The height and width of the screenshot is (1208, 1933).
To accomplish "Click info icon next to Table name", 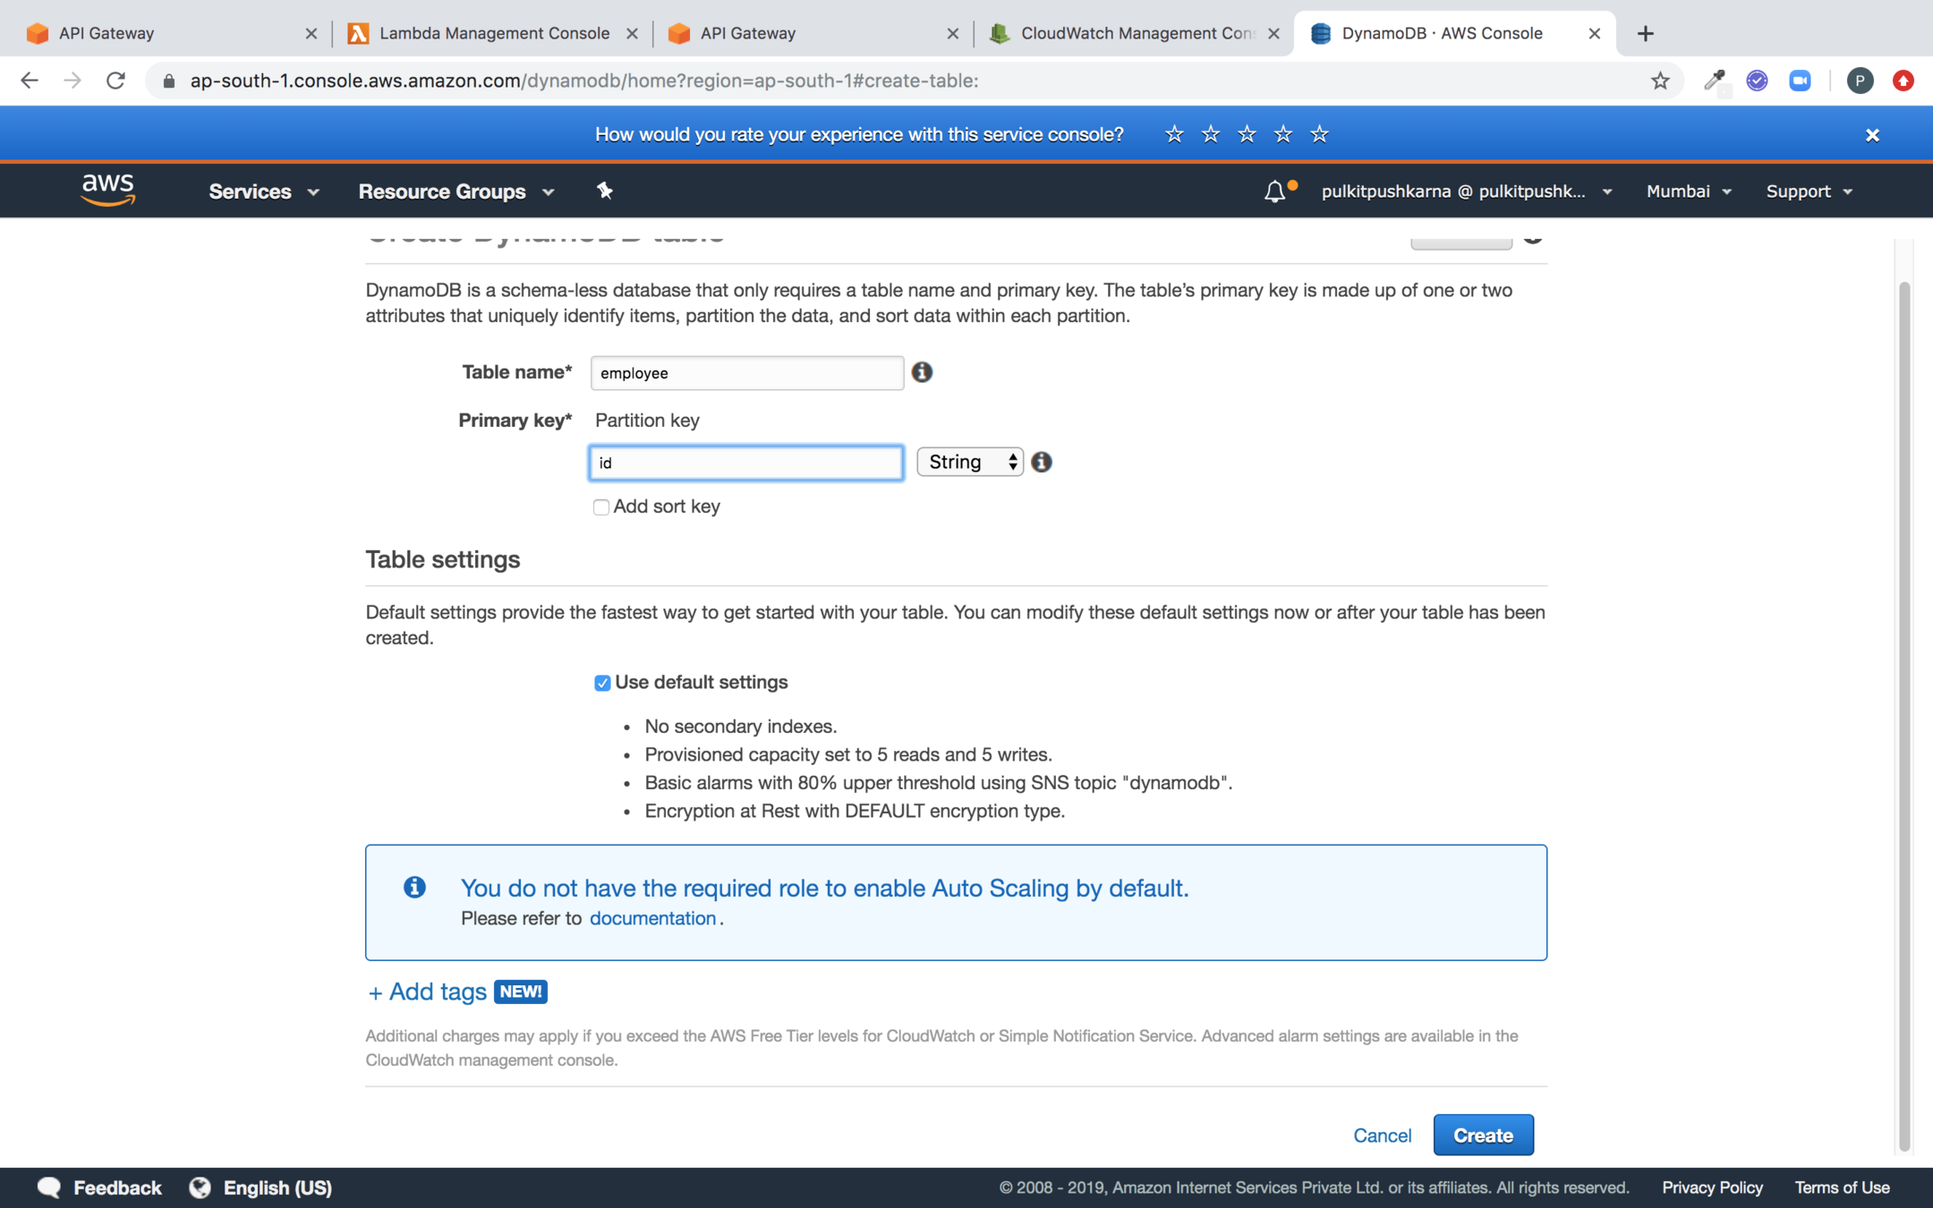I will tap(922, 372).
